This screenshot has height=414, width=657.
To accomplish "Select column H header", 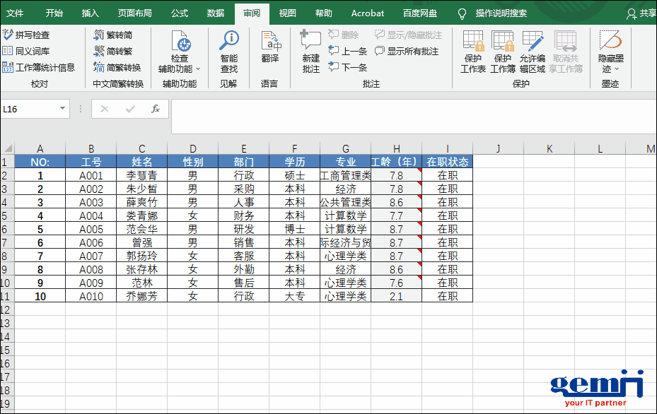I will pos(396,148).
